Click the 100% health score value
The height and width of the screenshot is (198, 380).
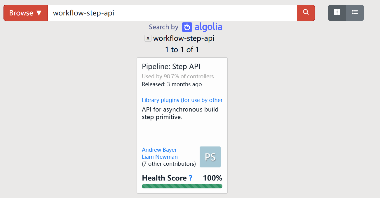click(x=212, y=178)
